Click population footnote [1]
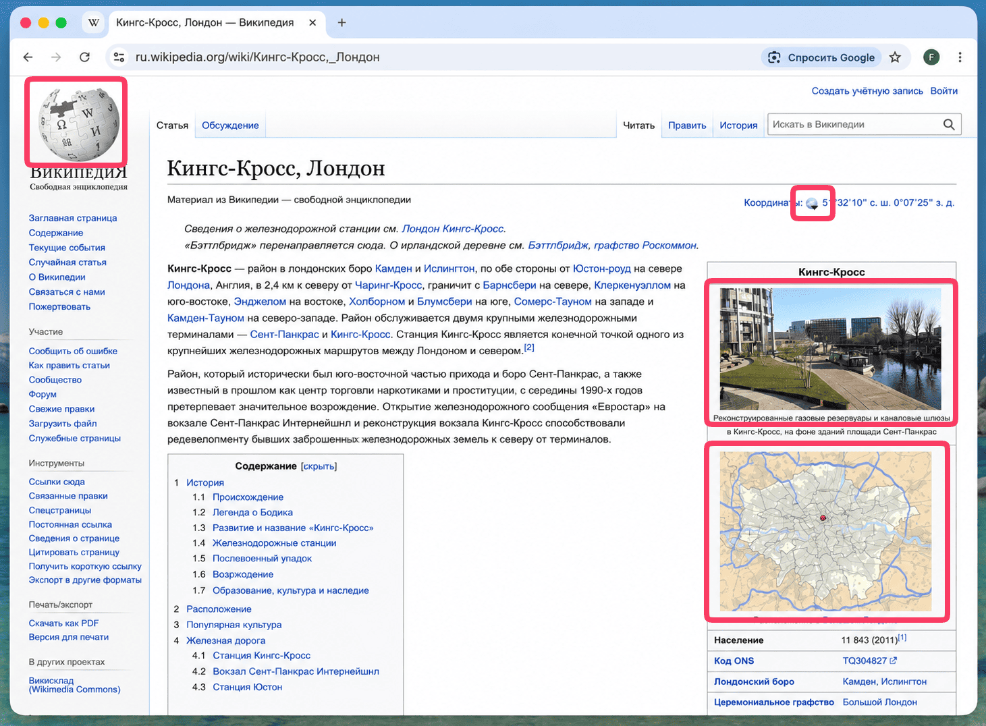 [x=902, y=638]
